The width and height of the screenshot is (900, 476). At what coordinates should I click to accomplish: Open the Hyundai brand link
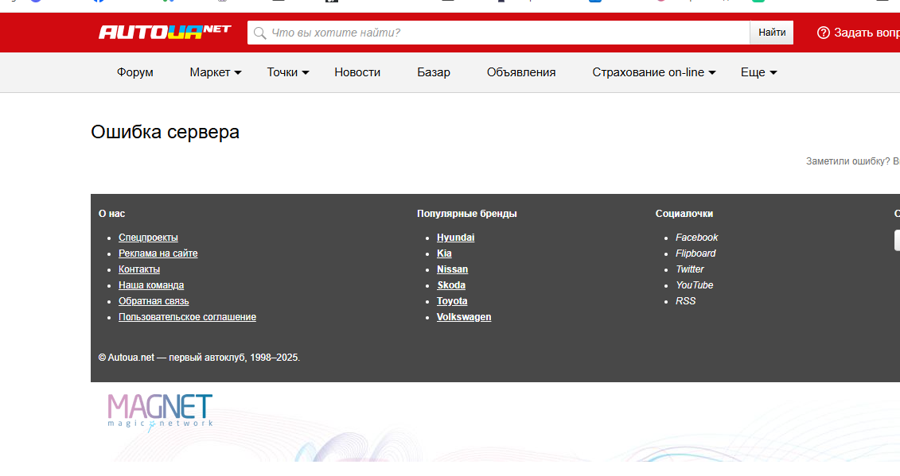[x=455, y=238]
